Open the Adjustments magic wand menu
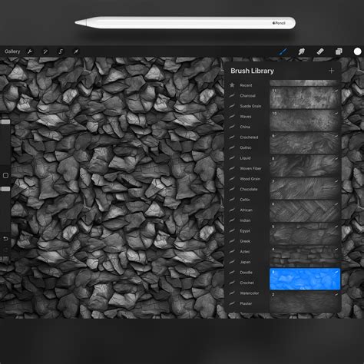Viewport: 364px width, 364px height. pyautogui.click(x=45, y=51)
